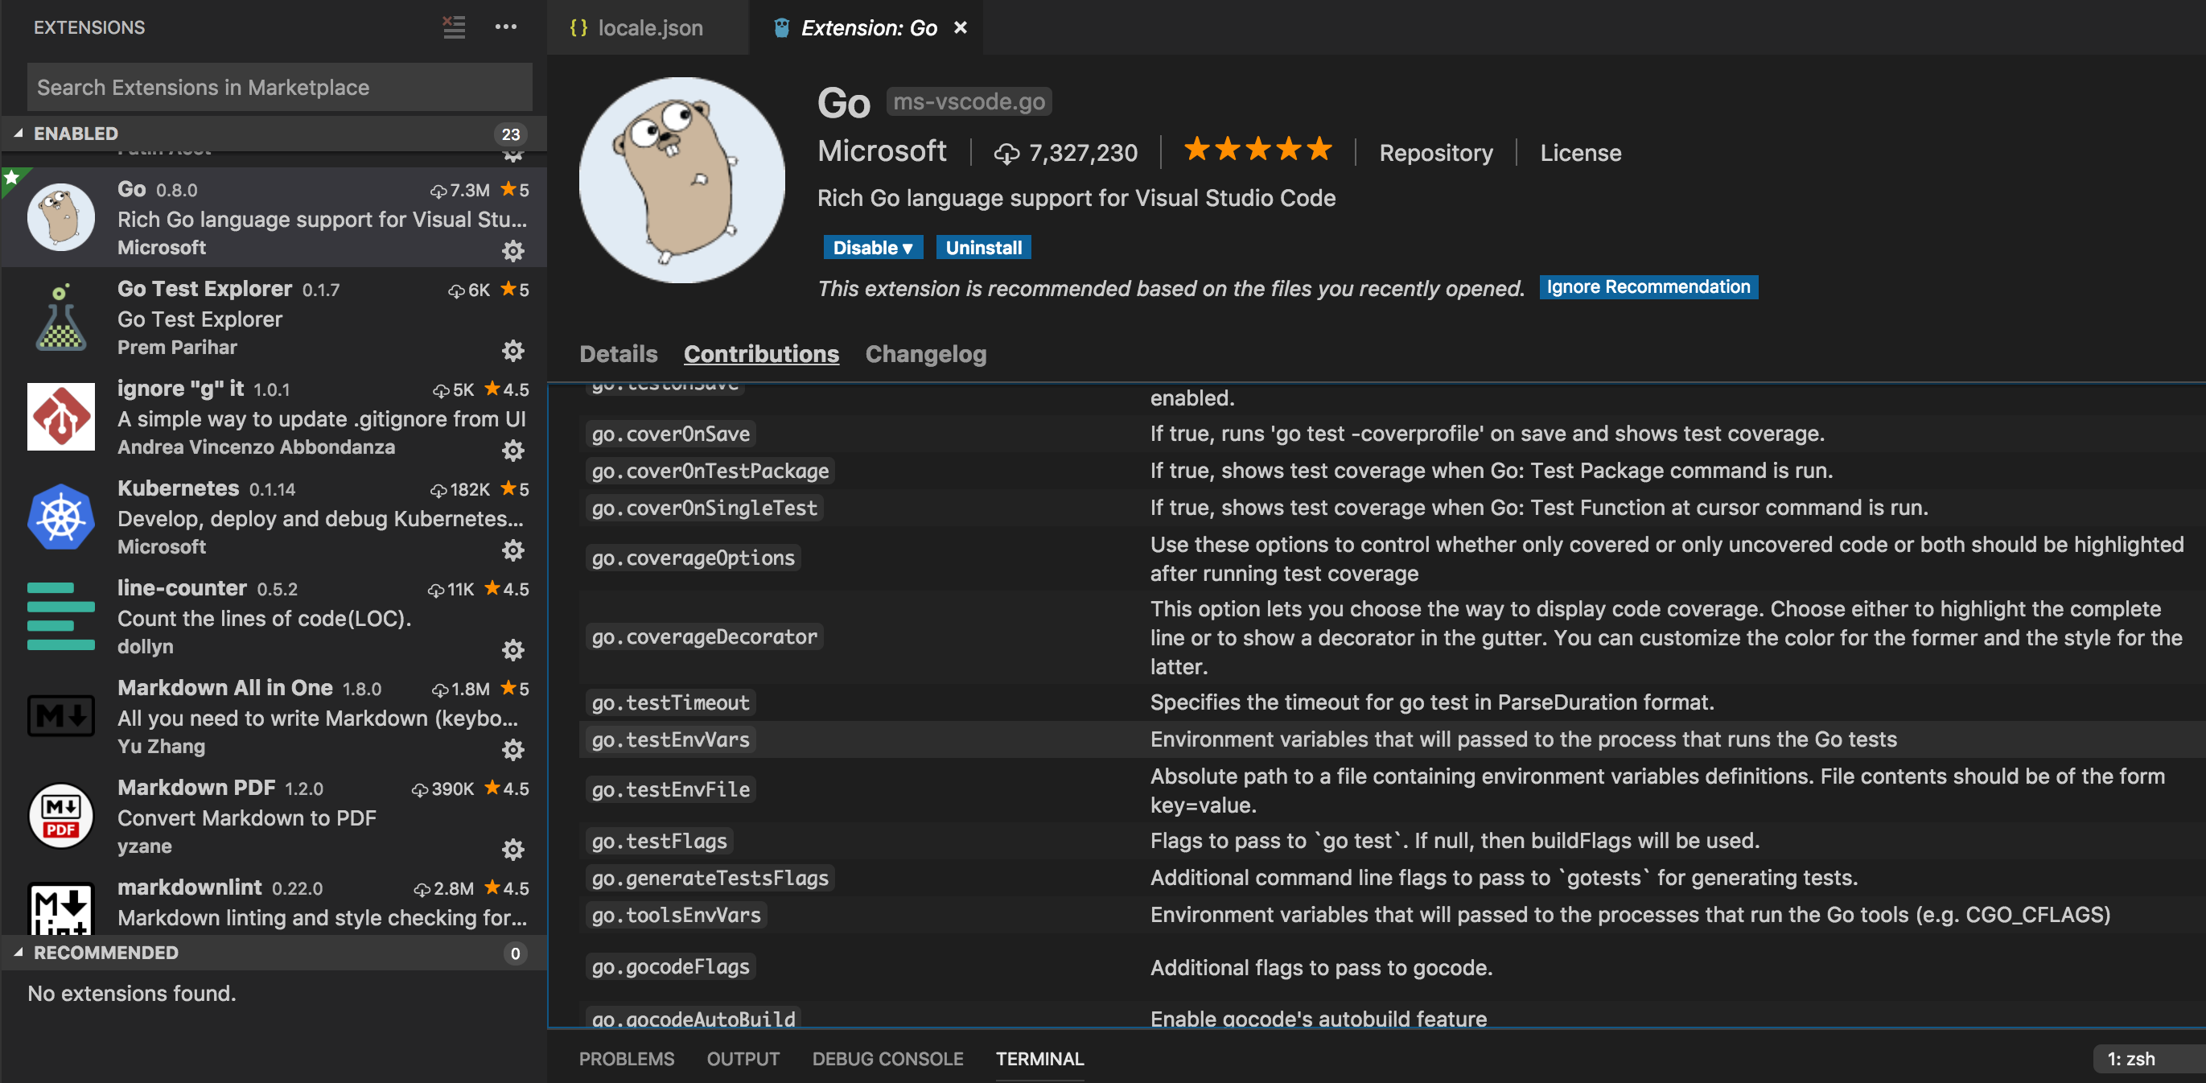
Task: Open the gear menu for ignore "g" it
Action: (x=513, y=451)
